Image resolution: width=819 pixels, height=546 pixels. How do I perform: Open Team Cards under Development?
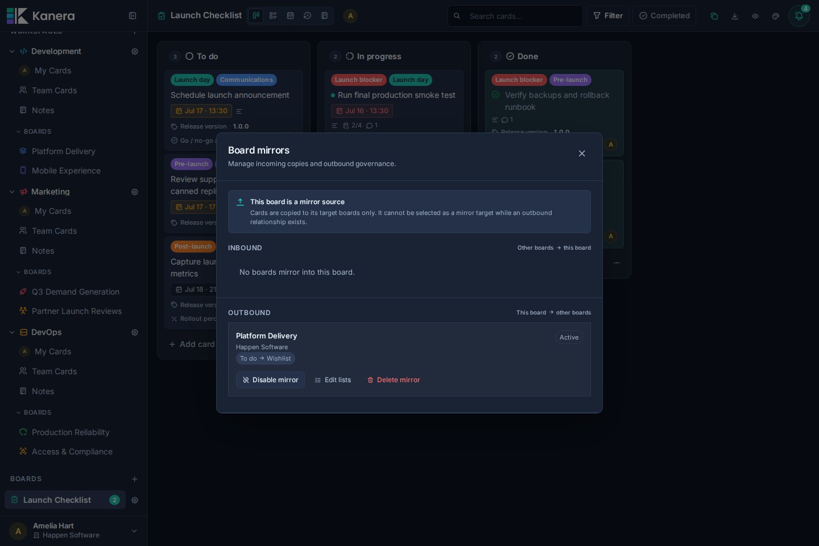pyautogui.click(x=54, y=90)
